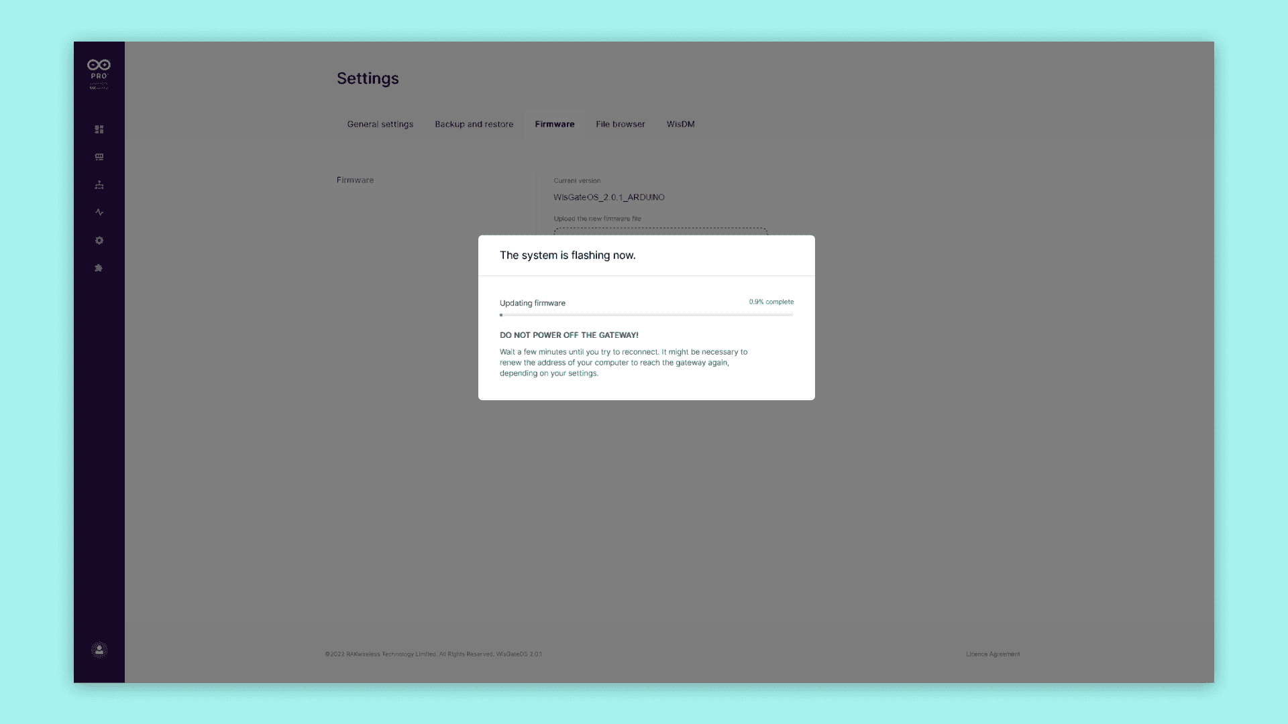Screen dimensions: 1288x724
Task: Open the Settings gear sidebar icon
Action: point(99,241)
